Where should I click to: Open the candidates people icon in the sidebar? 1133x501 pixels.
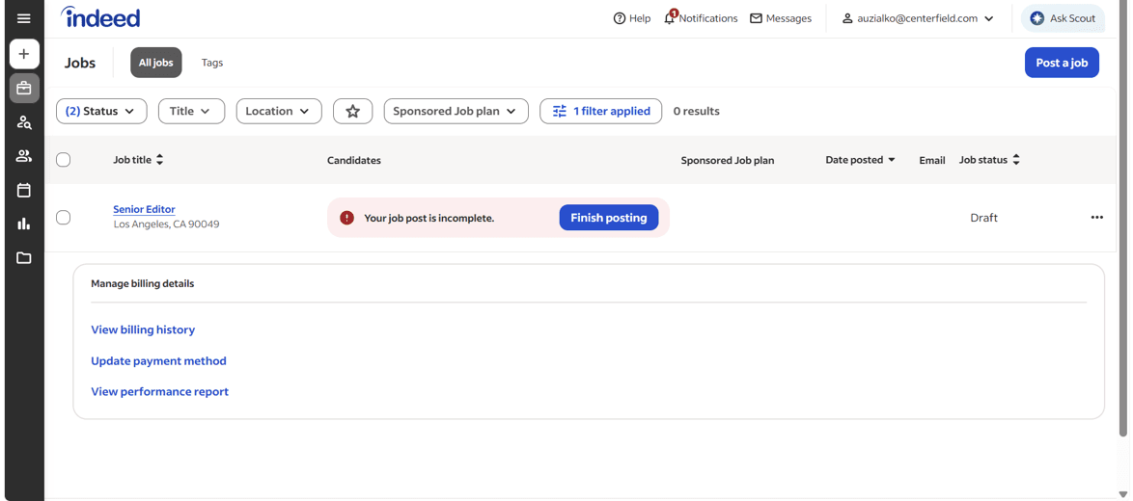24,156
